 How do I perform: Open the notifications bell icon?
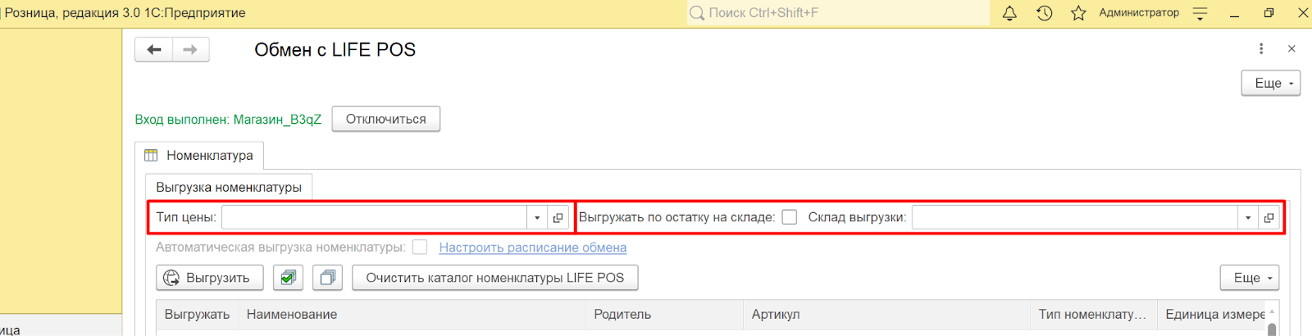pyautogui.click(x=1009, y=13)
